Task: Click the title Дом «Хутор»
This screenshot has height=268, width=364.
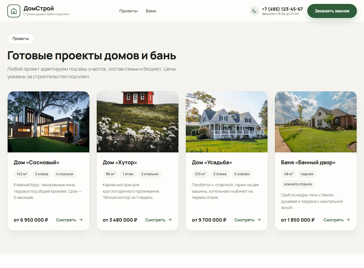Action: [x=120, y=163]
